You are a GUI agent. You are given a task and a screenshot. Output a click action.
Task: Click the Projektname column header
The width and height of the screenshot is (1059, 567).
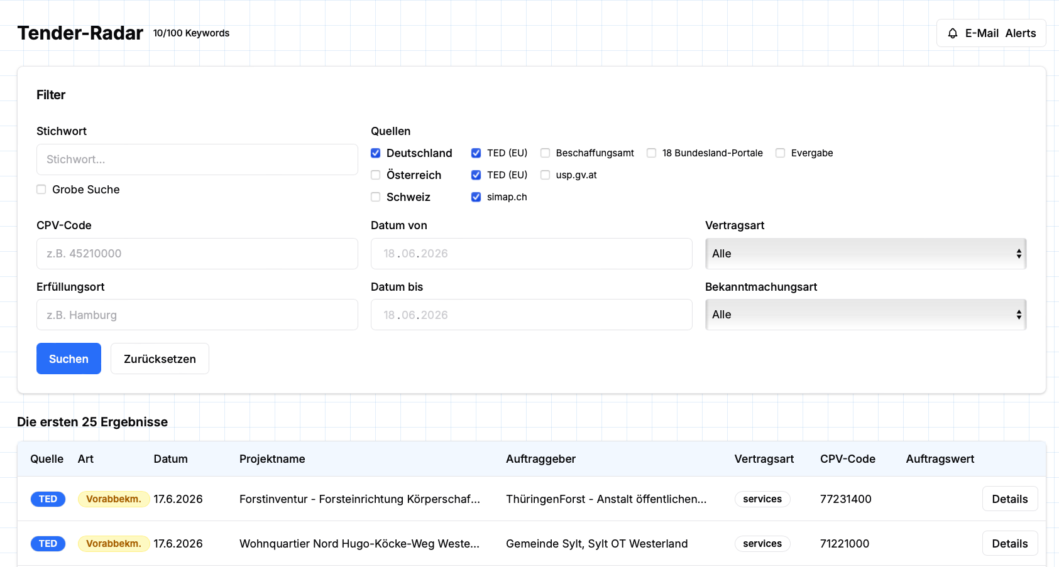272,459
